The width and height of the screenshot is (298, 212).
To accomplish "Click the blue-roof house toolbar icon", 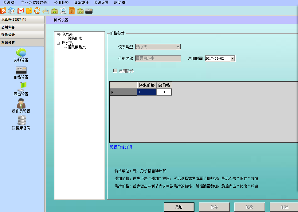I will pyautogui.click(x=12, y=11).
